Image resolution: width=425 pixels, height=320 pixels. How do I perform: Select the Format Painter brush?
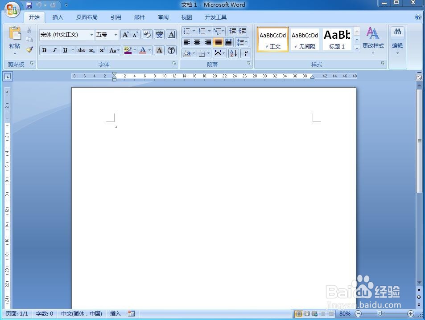point(29,49)
